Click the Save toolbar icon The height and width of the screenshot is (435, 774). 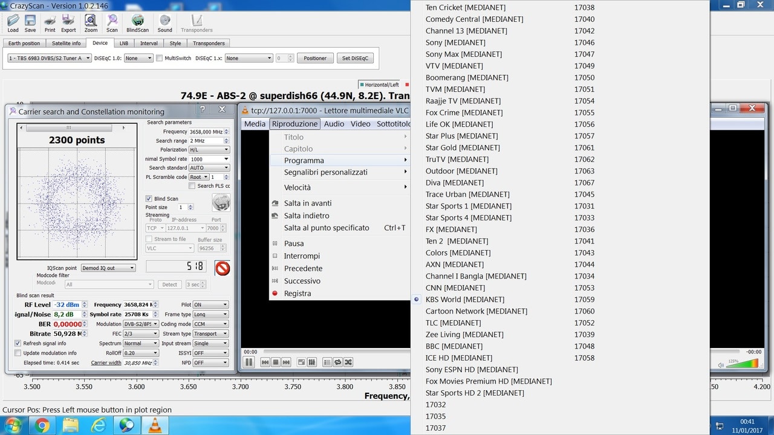tap(30, 24)
